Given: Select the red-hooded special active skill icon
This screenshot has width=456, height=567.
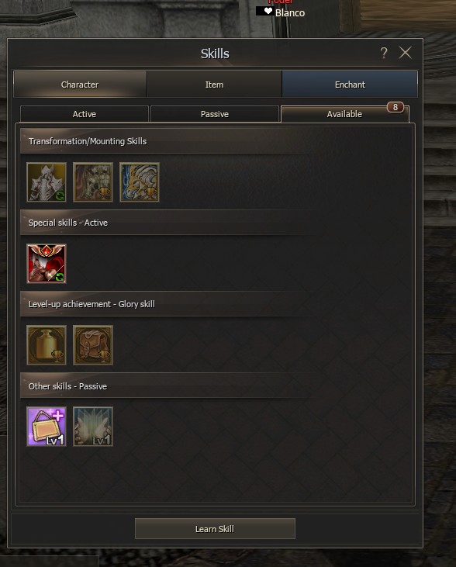Looking at the screenshot, I should (x=47, y=264).
